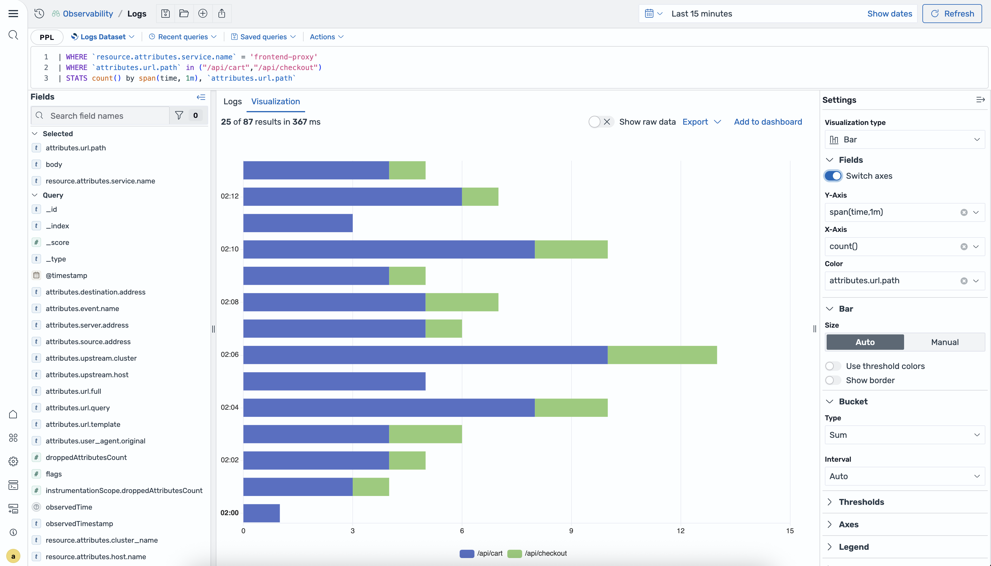Expand the Thresholds section

click(861, 502)
